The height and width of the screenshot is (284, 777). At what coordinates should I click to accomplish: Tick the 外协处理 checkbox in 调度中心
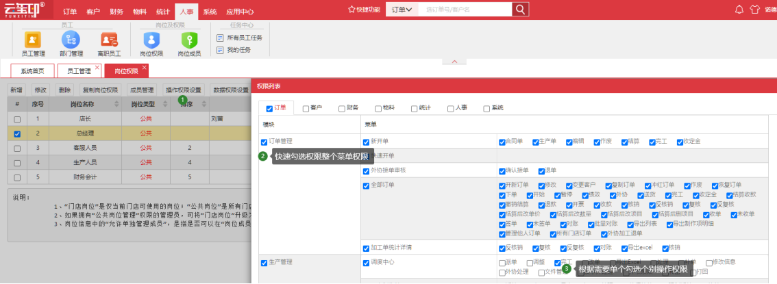[502, 272]
